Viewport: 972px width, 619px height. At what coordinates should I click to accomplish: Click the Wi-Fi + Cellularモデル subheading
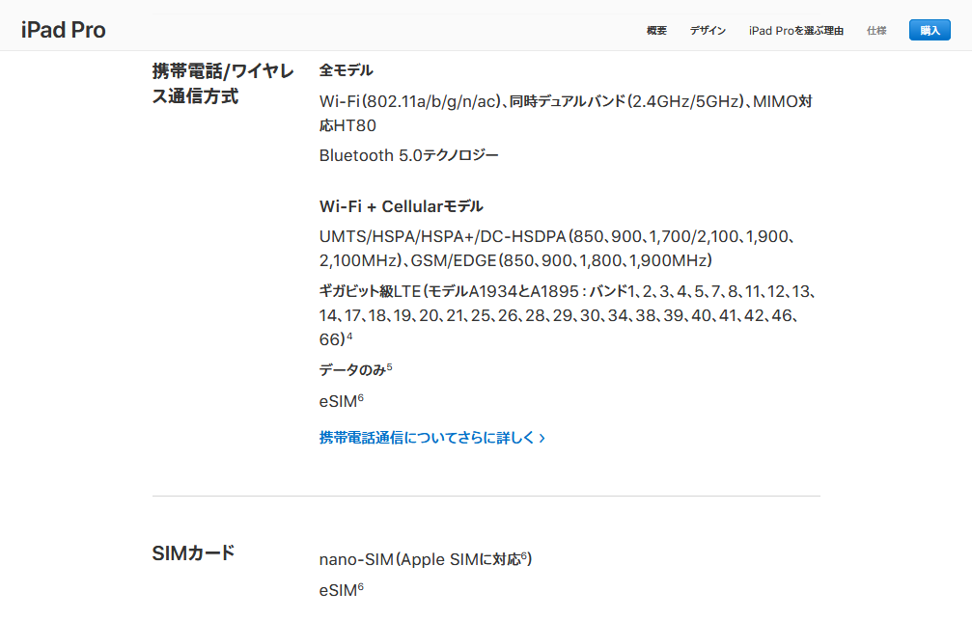pos(402,206)
